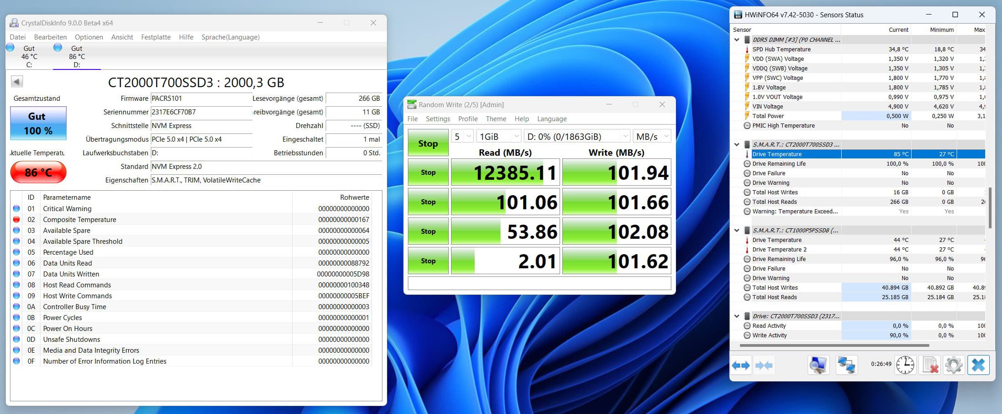
Task: Click the SPD Hub Temperature thermometer icon
Action: coord(747,49)
